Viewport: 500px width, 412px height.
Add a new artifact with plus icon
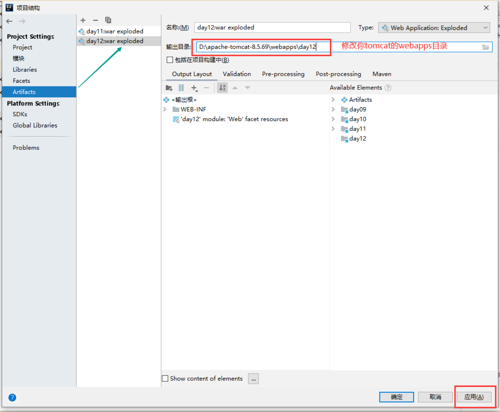83,20
